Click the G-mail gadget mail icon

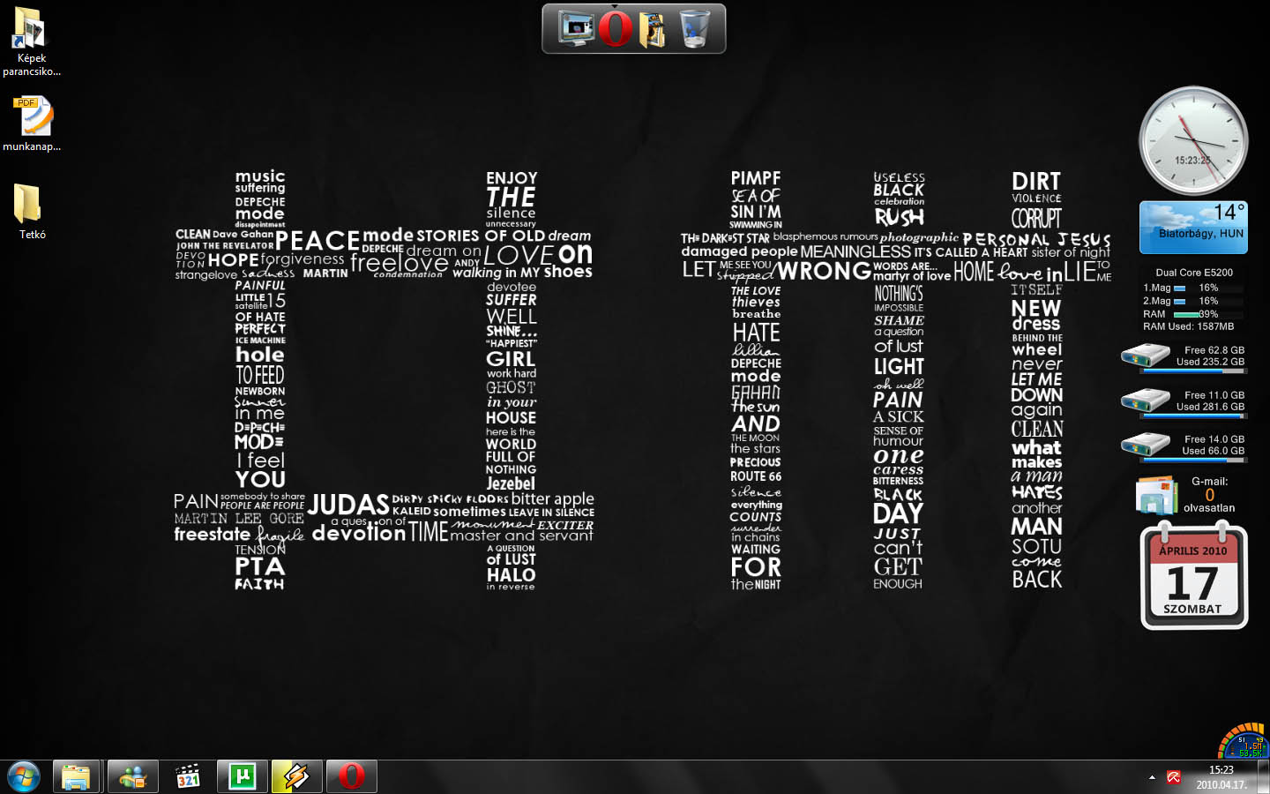[1158, 495]
